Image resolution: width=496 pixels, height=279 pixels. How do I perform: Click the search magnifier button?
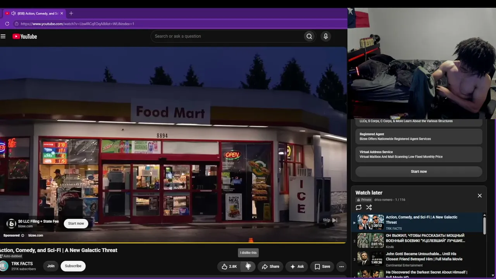coord(309,36)
